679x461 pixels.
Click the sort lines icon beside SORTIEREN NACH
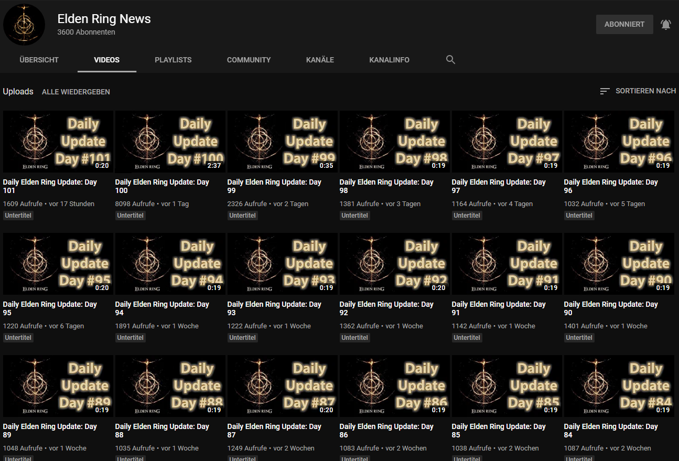click(x=605, y=91)
